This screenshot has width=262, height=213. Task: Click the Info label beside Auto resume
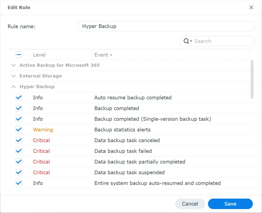pos(38,98)
